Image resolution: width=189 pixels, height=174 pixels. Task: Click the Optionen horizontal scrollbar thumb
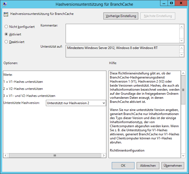[55, 156]
